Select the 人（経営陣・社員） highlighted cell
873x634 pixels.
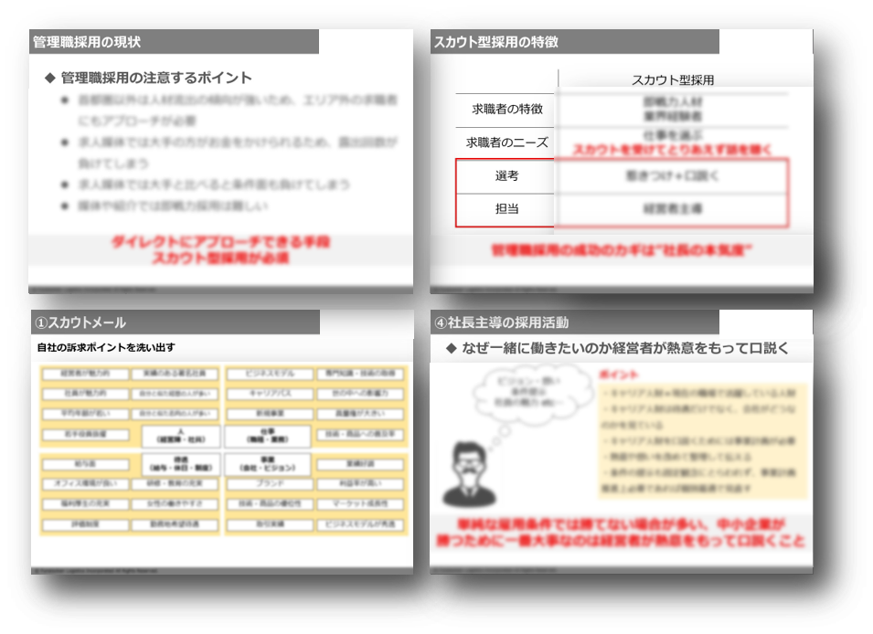tap(180, 435)
